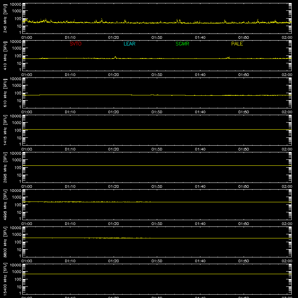Click 02:00 tick under the 245 MHz plot
The image size is (298, 298).
click(287, 38)
